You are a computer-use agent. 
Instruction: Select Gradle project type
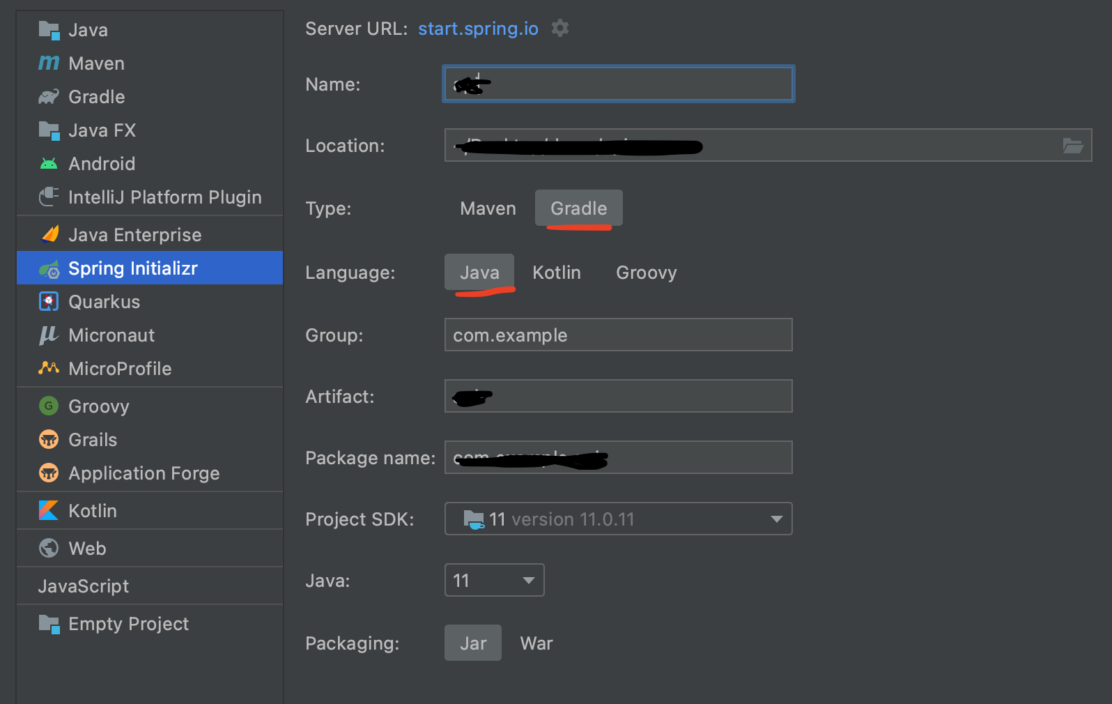(x=579, y=208)
